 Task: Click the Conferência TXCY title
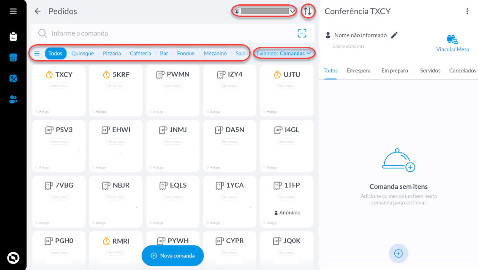point(357,11)
